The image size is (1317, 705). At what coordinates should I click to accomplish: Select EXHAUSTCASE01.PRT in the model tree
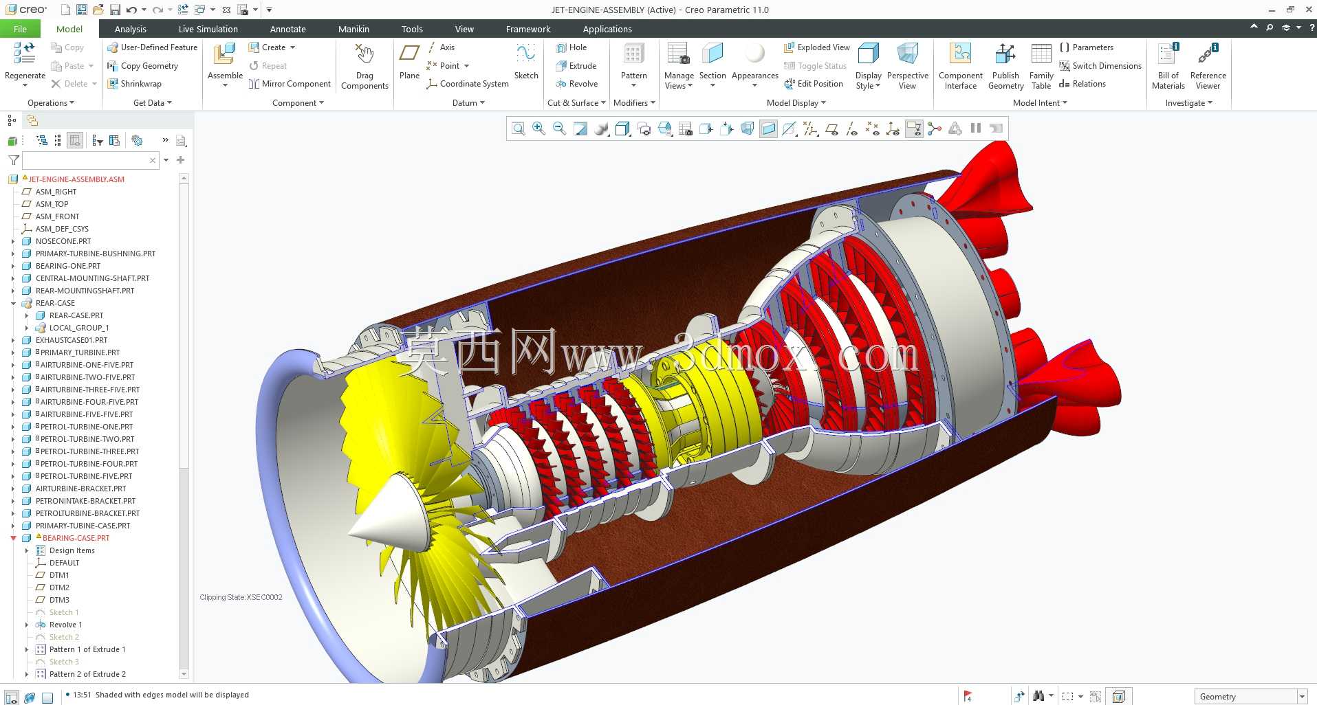tap(72, 340)
